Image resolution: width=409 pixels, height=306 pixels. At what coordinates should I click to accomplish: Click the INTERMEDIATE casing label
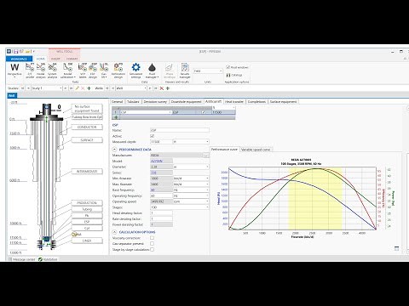click(87, 172)
